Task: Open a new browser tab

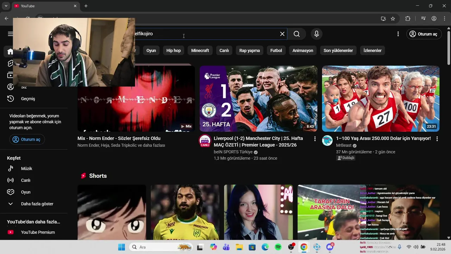Action: (x=86, y=6)
